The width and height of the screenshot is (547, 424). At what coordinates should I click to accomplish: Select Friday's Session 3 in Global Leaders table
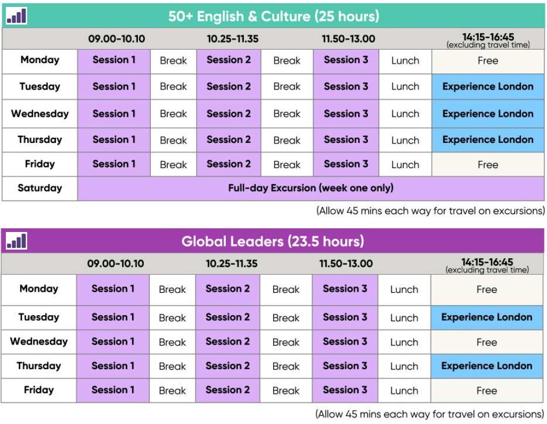(345, 390)
